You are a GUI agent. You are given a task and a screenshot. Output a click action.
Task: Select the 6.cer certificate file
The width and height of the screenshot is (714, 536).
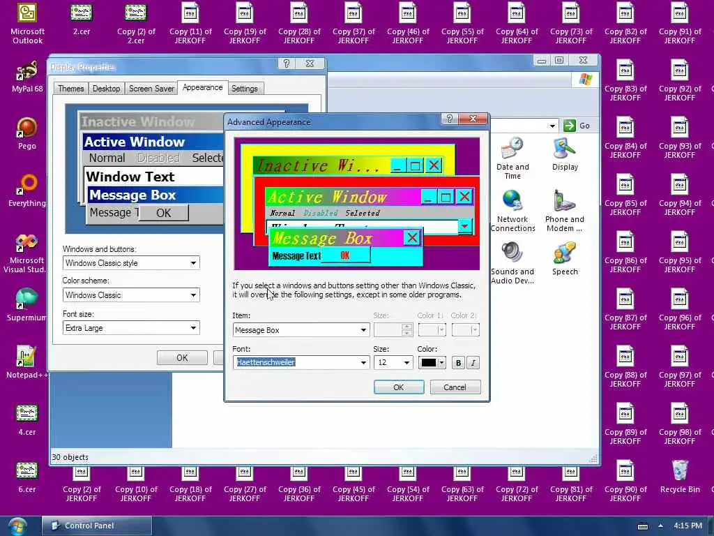[27, 477]
